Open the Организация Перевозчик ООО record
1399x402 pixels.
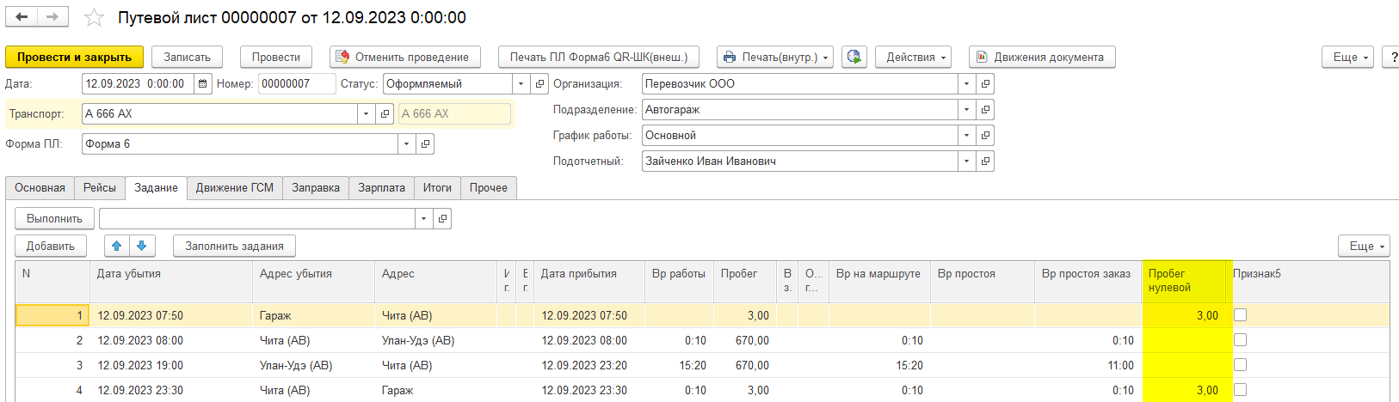point(985,84)
